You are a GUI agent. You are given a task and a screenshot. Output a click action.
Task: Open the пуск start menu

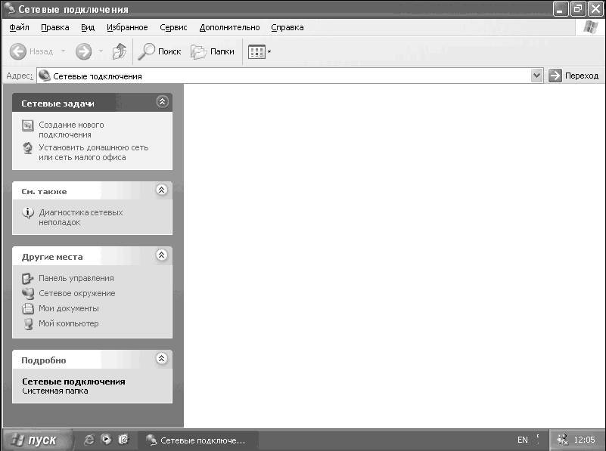tap(38, 440)
